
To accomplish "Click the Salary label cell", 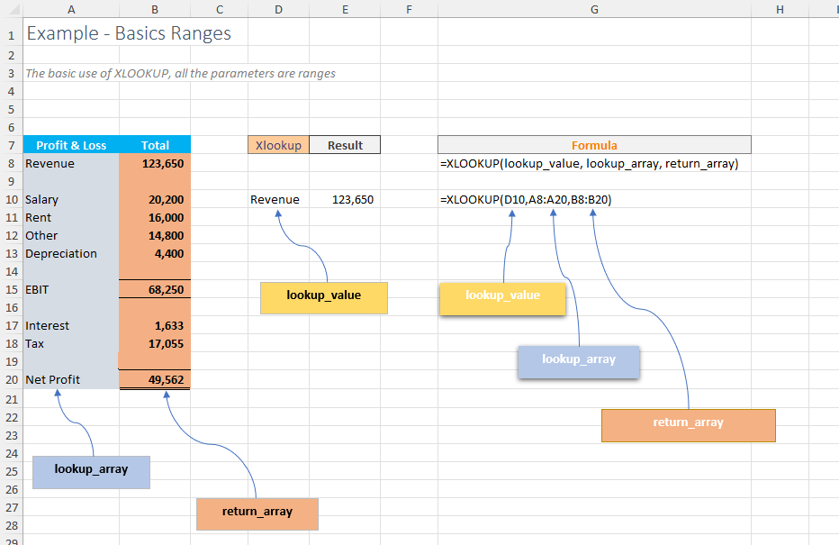I will point(71,199).
